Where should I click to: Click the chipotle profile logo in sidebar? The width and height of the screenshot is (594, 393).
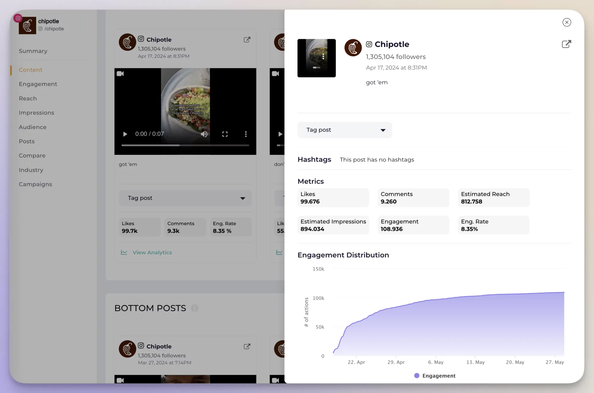(27, 26)
